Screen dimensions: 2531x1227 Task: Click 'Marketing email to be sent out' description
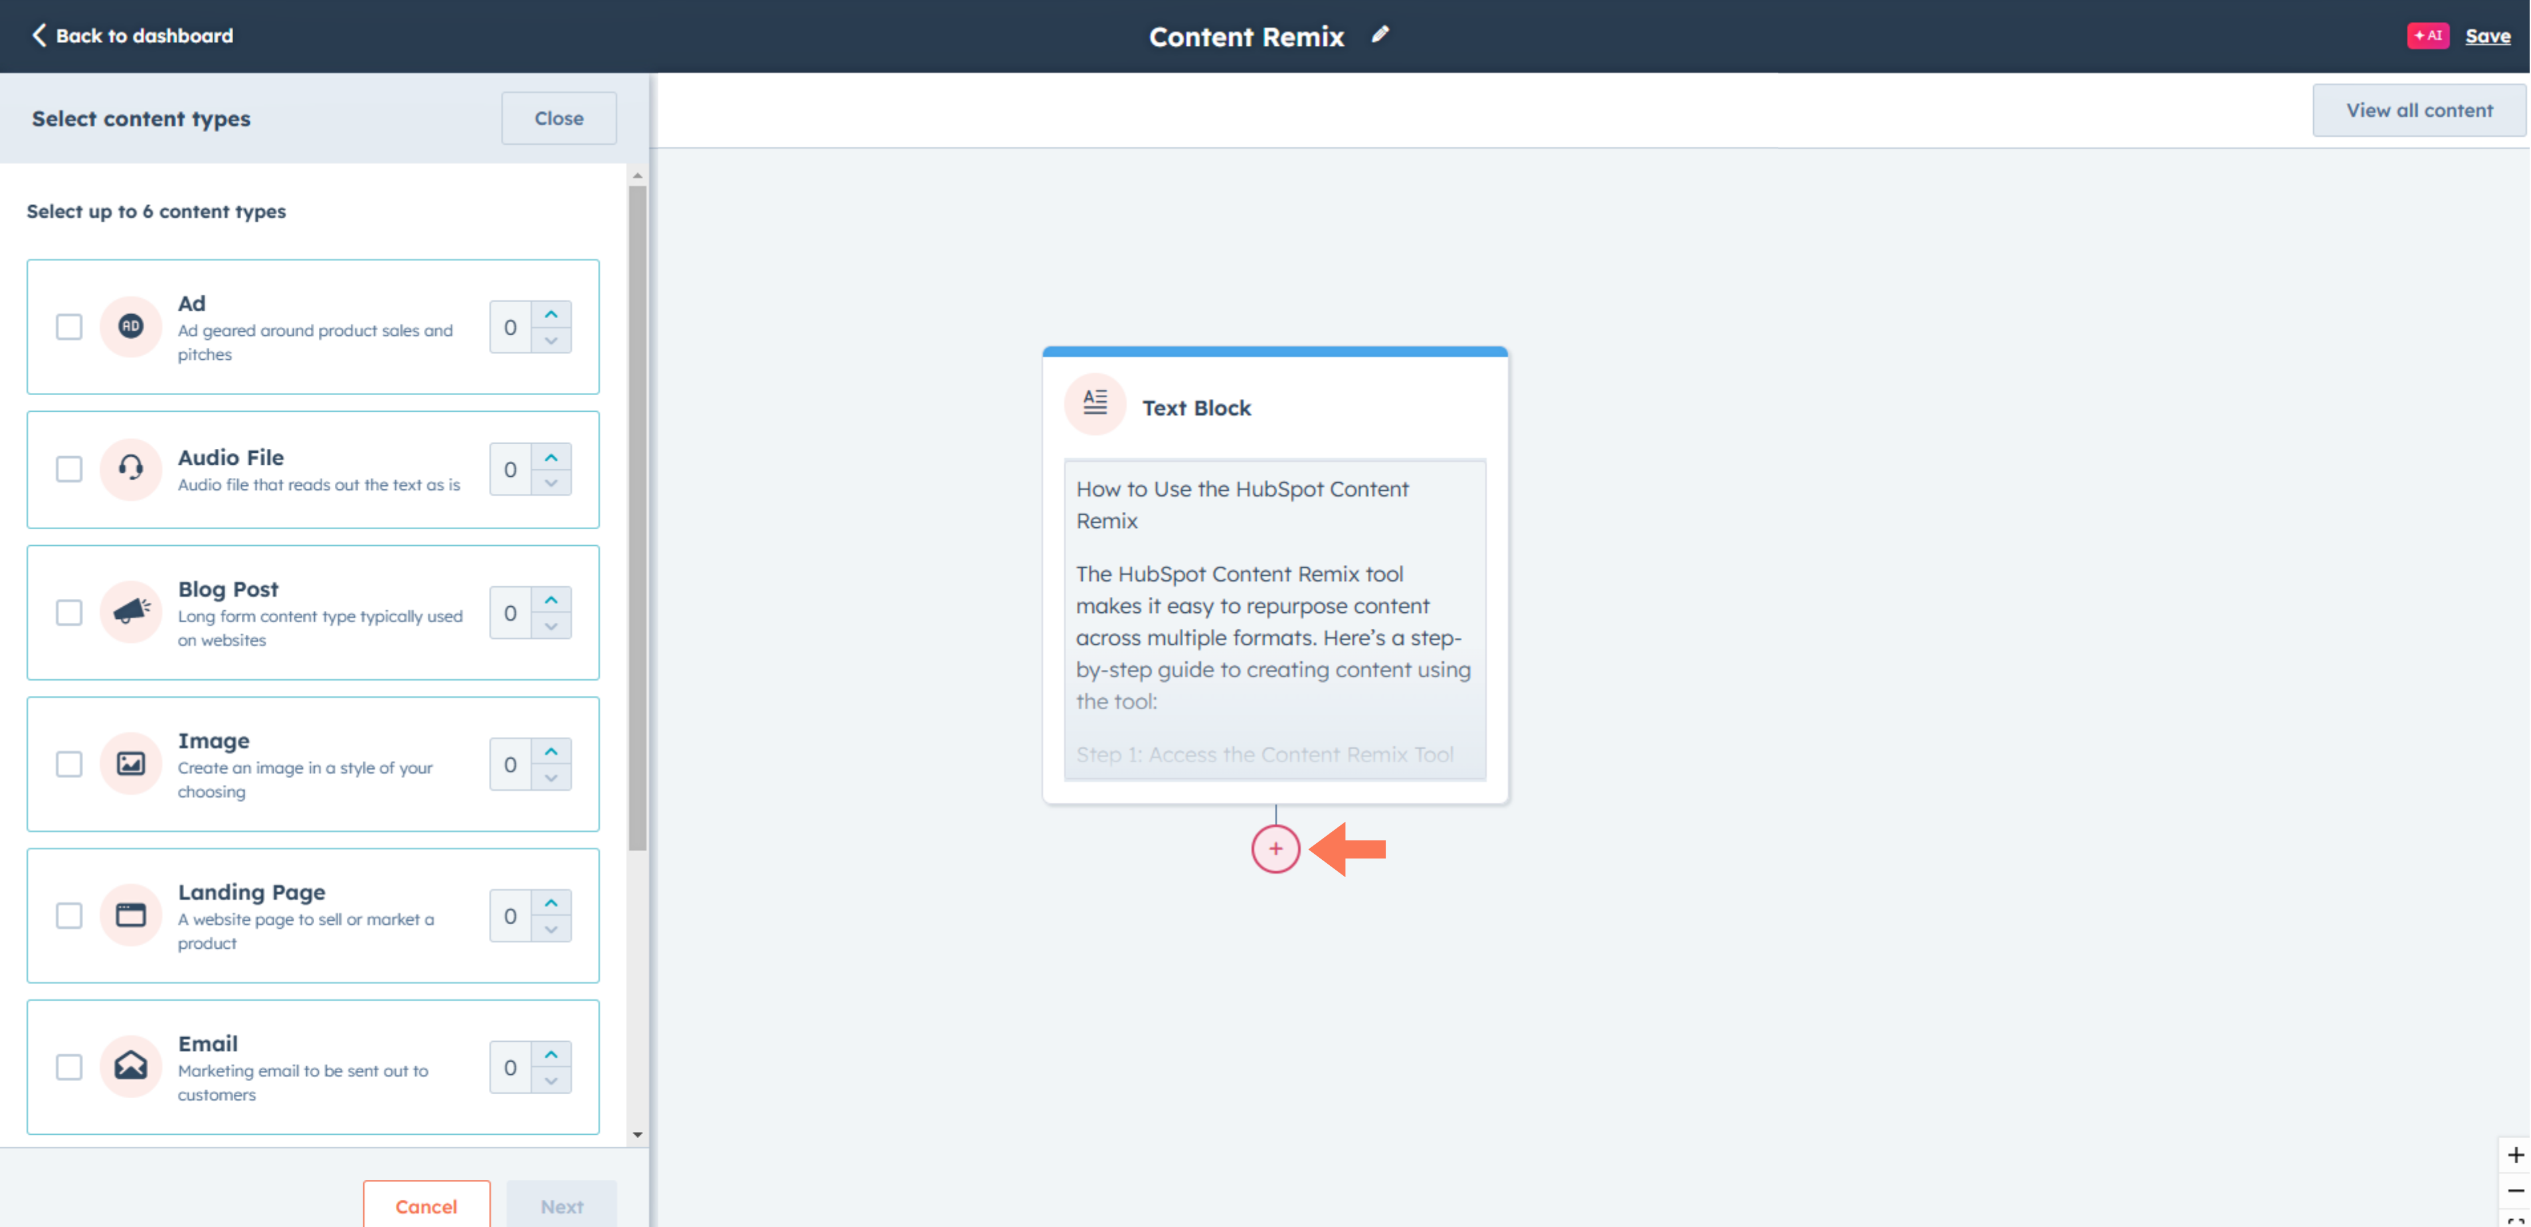[303, 1082]
